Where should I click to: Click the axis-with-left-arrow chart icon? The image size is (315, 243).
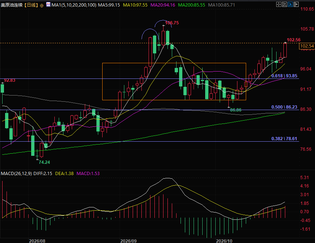[285, 4]
